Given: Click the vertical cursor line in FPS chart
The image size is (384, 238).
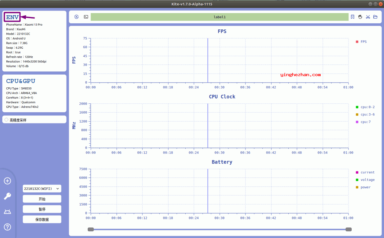Looking at the screenshot, I should click(208, 60).
